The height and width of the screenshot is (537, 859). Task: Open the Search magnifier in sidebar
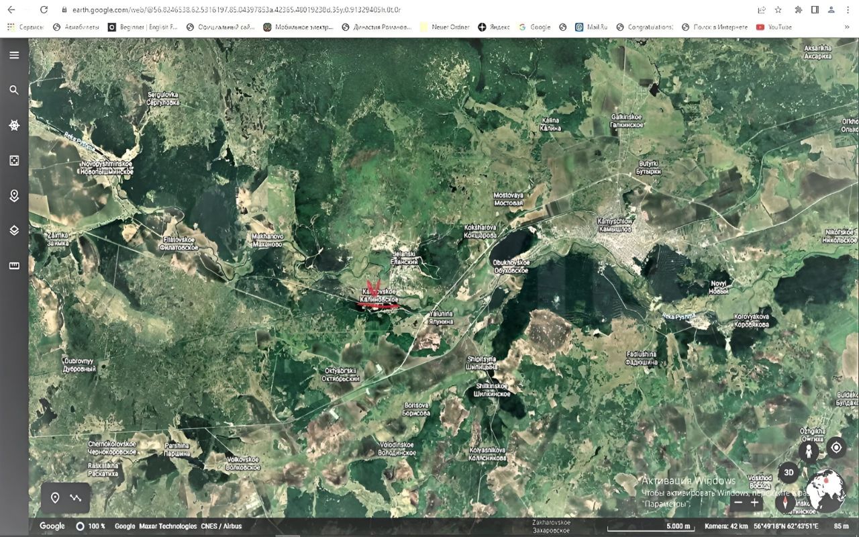tap(14, 90)
